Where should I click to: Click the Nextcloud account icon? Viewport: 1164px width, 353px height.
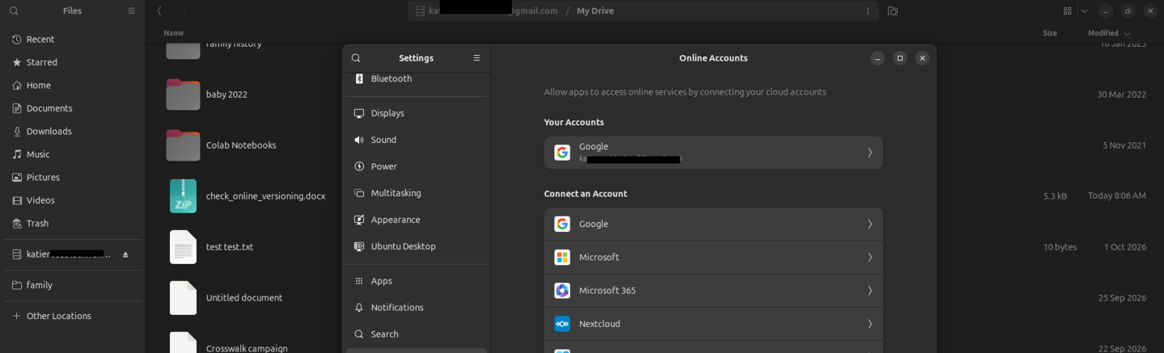point(562,324)
